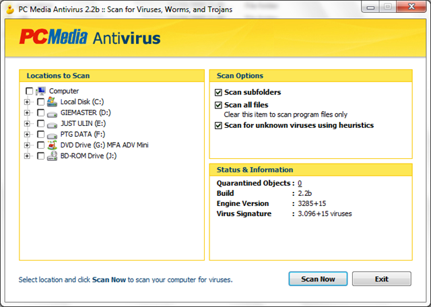
Task: Click the Exit button
Action: click(381, 279)
